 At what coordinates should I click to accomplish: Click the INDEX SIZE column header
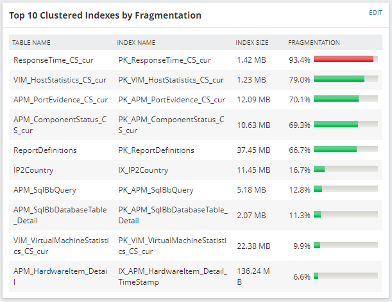[251, 43]
